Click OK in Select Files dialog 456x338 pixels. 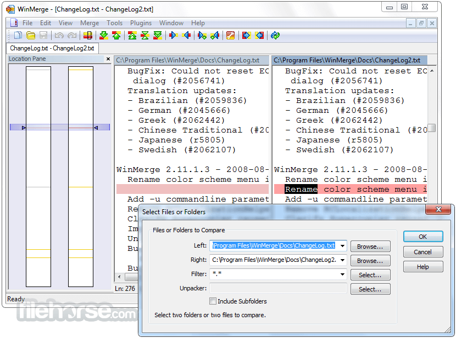click(423, 237)
